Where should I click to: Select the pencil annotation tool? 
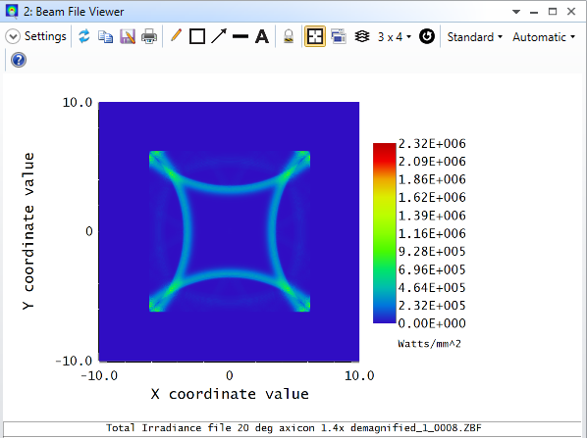(176, 36)
